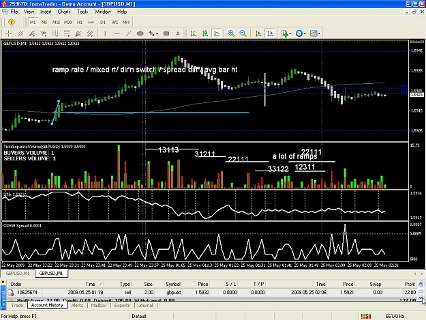Switch chart to Line Chart style
This screenshot has width=426, height=320.
[x=217, y=33]
